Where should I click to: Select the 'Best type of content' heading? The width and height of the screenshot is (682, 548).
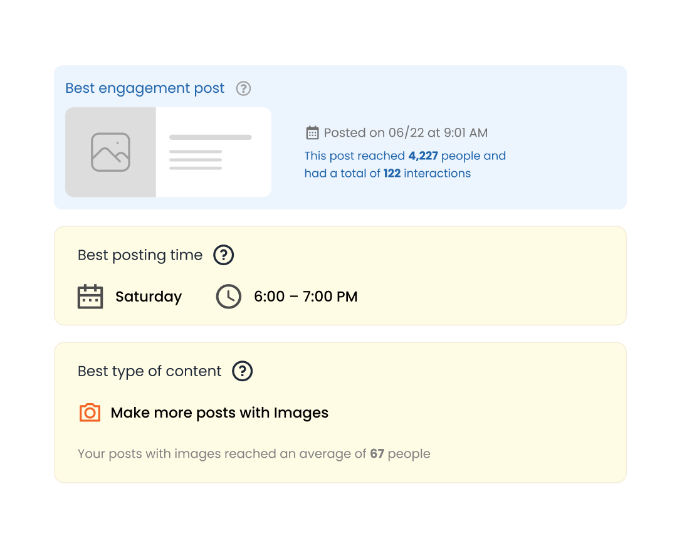[150, 371]
